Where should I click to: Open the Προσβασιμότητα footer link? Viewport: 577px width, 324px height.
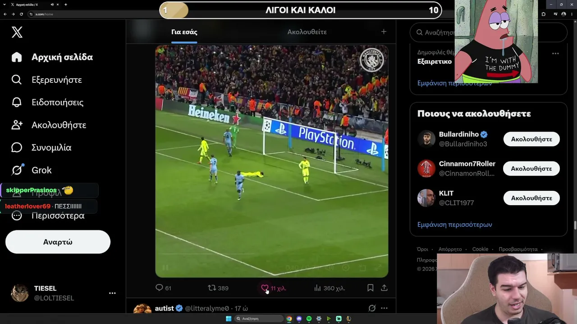point(518,249)
